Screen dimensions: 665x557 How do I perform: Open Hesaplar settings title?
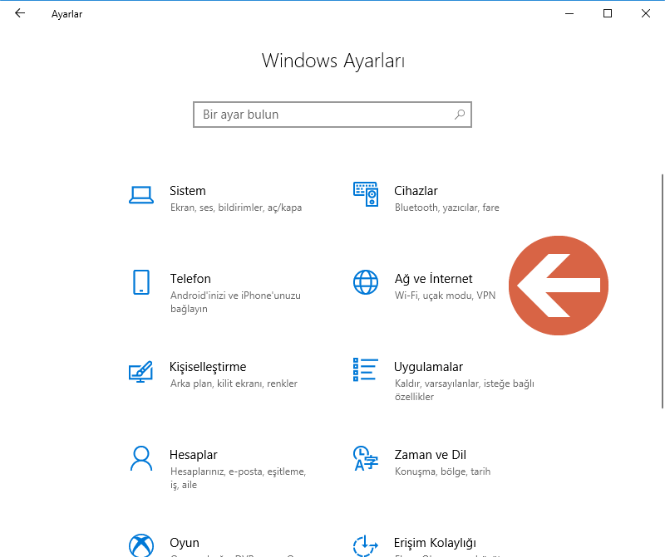(x=194, y=455)
